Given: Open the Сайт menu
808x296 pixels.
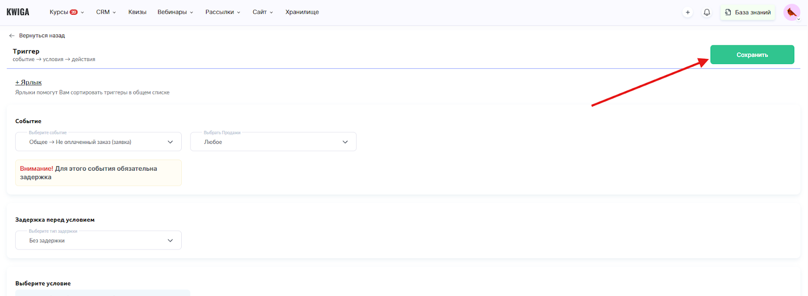Looking at the screenshot, I should (262, 12).
